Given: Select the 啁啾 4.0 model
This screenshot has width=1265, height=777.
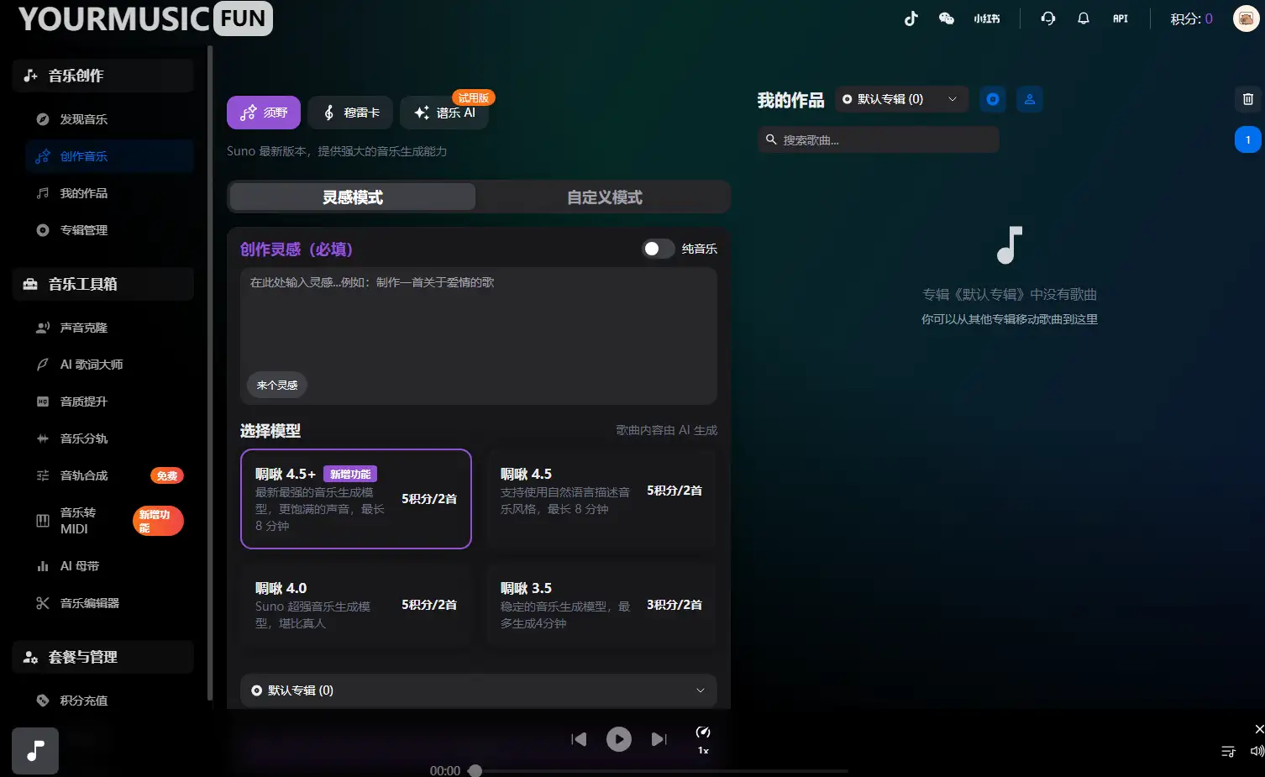Looking at the screenshot, I should [356, 606].
